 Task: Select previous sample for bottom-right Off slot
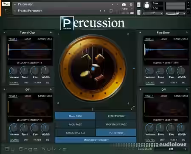coord(140,89)
